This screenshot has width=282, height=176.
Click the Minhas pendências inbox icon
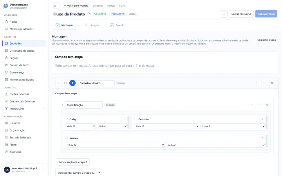[6, 29]
